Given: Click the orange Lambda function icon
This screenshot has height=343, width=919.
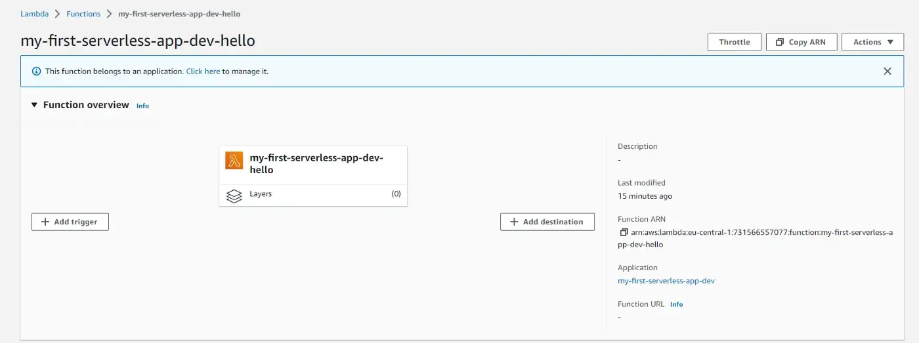Looking at the screenshot, I should 234,161.
